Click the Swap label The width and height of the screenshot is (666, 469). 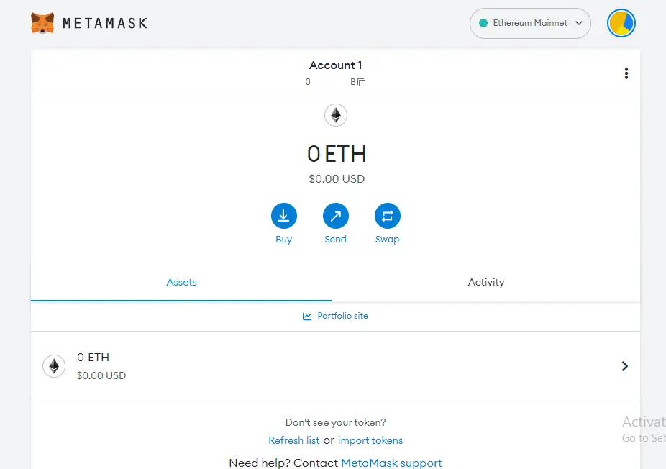click(x=388, y=239)
